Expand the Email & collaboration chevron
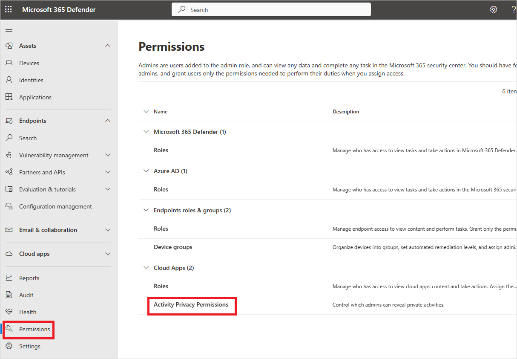The image size is (517, 359). (108, 230)
